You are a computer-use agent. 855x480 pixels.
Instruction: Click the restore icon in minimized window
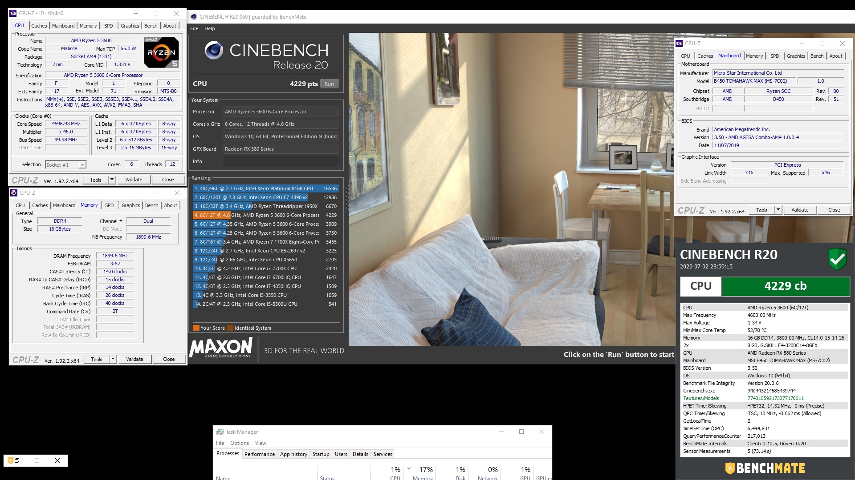(x=17, y=460)
